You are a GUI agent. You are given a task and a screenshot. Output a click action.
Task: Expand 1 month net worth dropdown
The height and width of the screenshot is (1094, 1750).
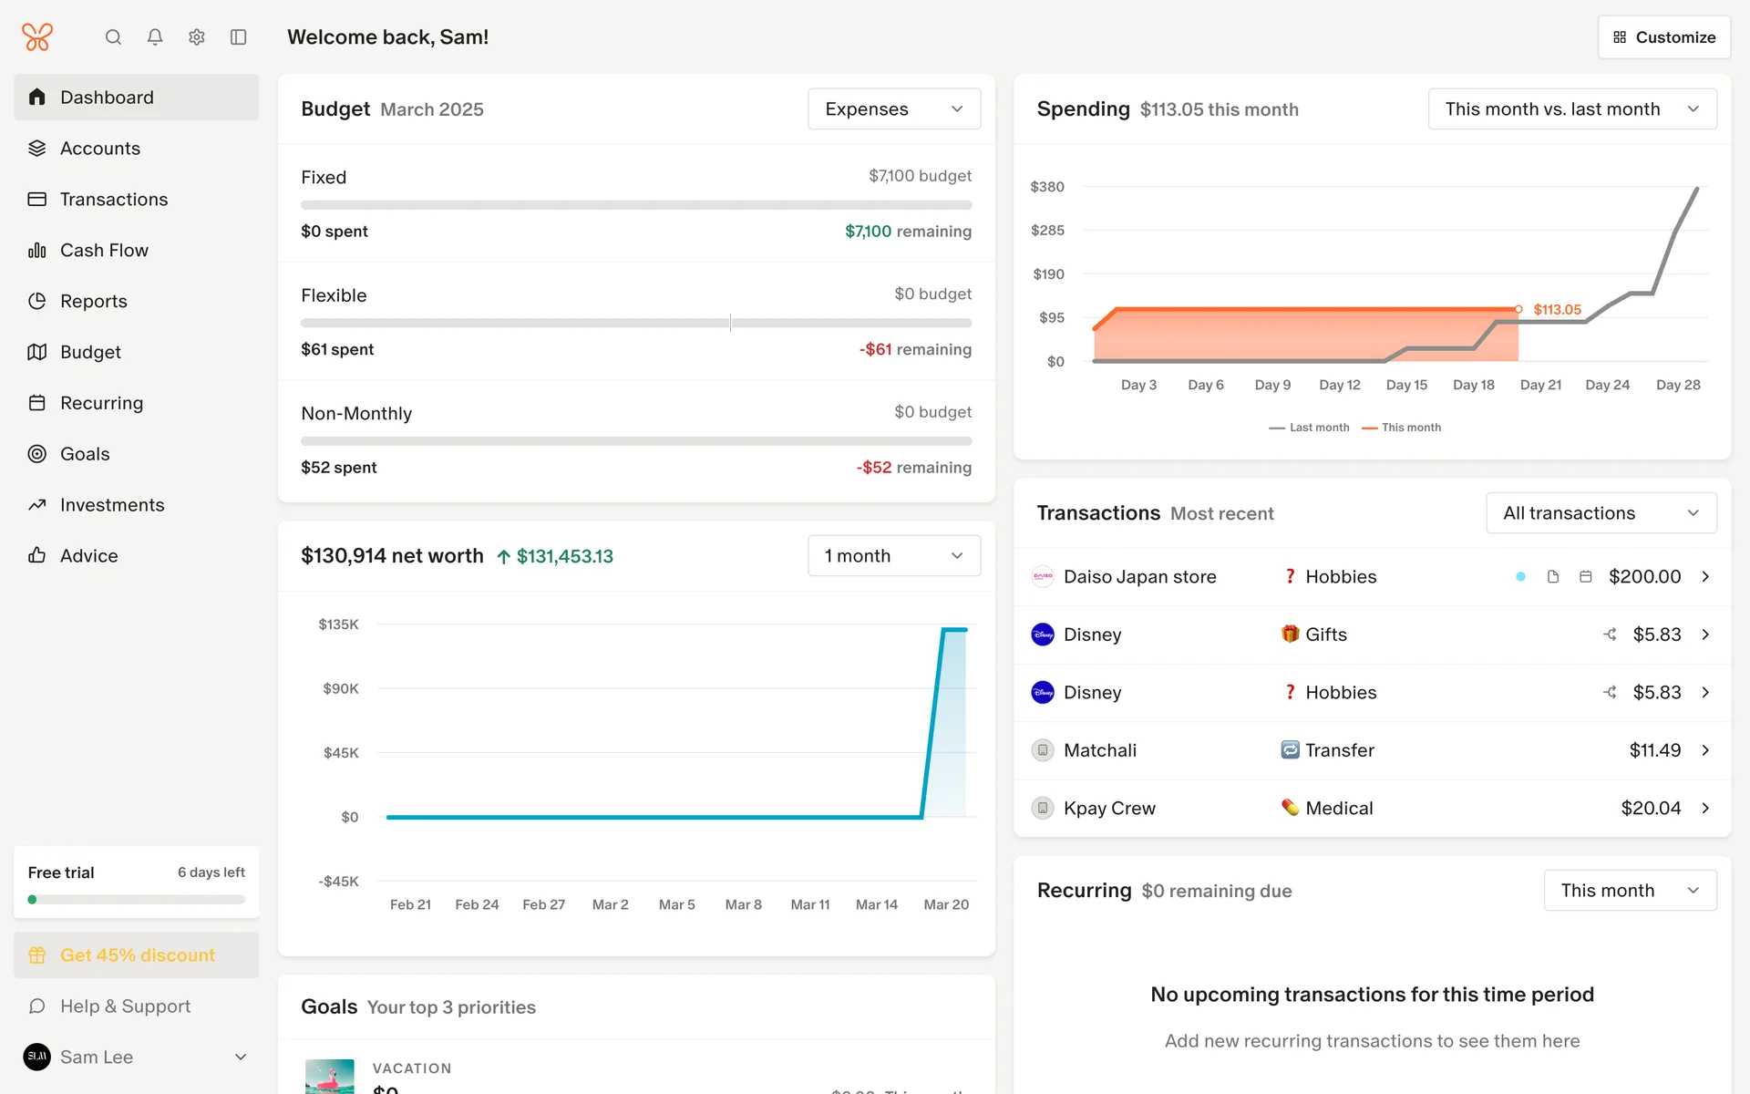[x=893, y=556]
